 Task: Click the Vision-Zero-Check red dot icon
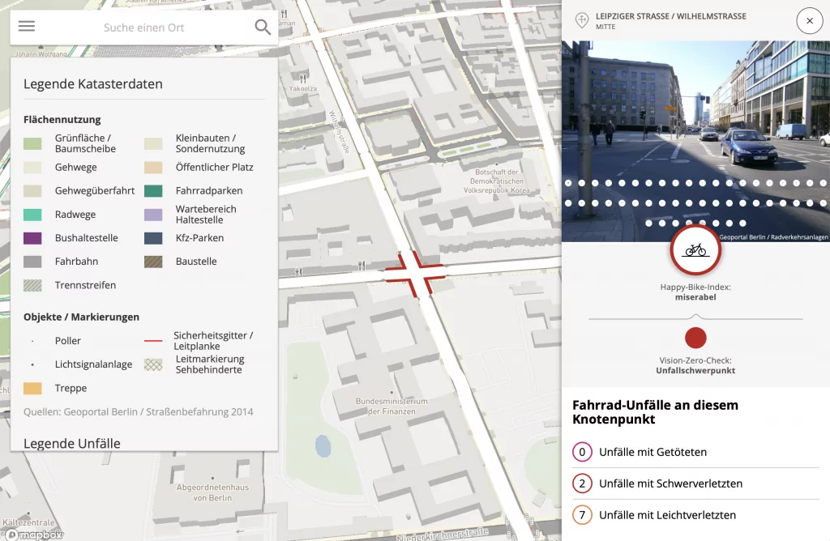[x=695, y=338]
